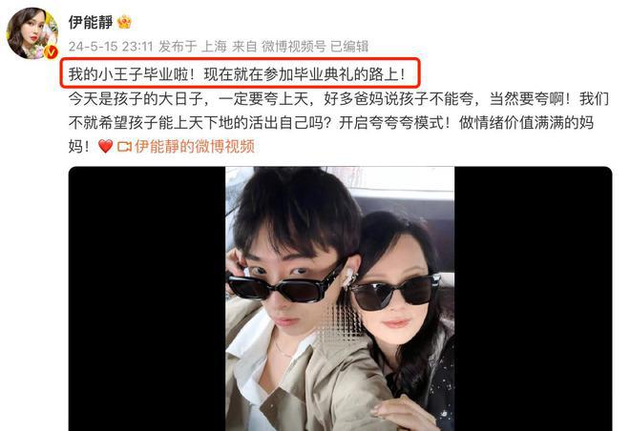Click the 开启夸夸夸模式 phrase in post

[395, 123]
